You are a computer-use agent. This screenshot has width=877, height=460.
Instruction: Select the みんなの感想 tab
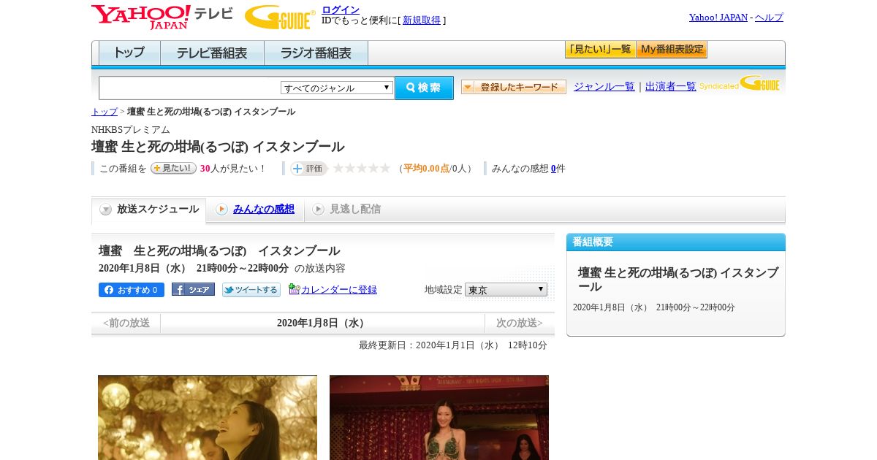[255, 210]
